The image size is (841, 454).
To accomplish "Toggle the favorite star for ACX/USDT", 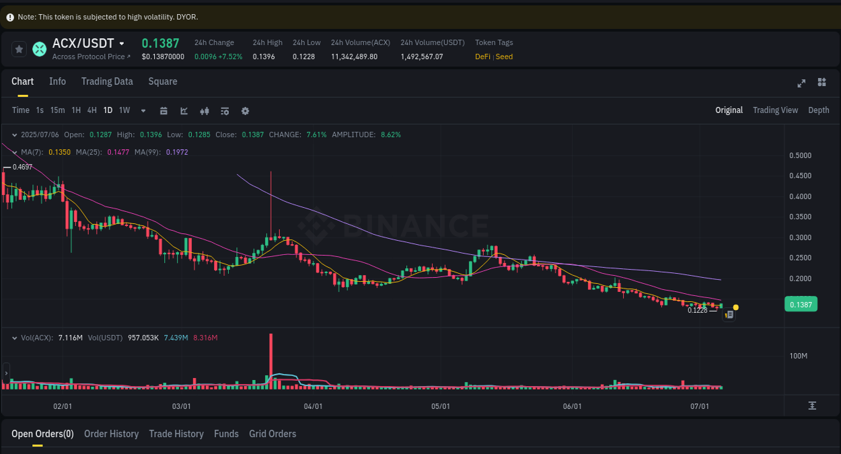I will [x=19, y=48].
